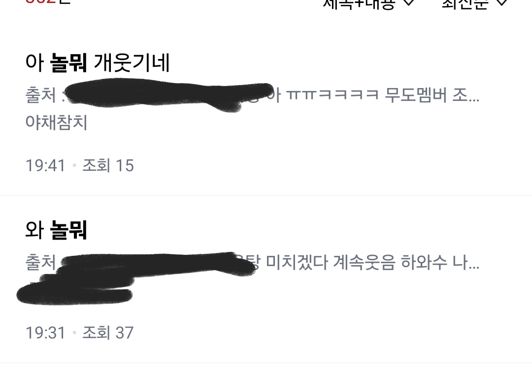Click the chevron arrow beside 최신순
Image resolution: width=532 pixels, height=368 pixels.
click(x=501, y=2)
